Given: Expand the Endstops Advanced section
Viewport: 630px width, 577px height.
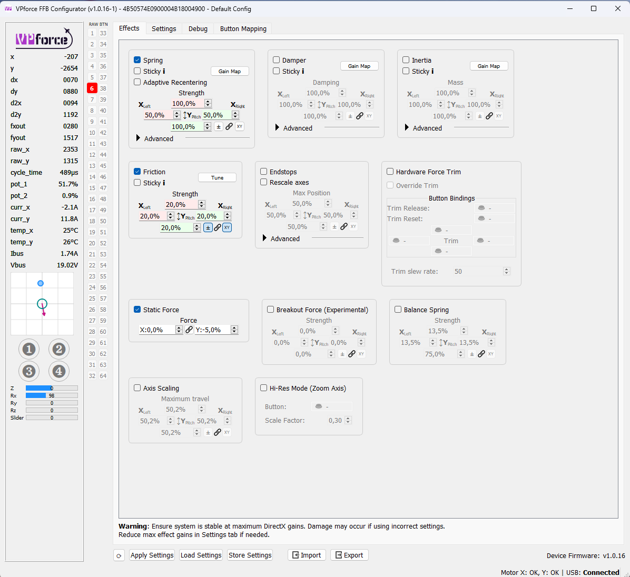Looking at the screenshot, I should pos(264,238).
